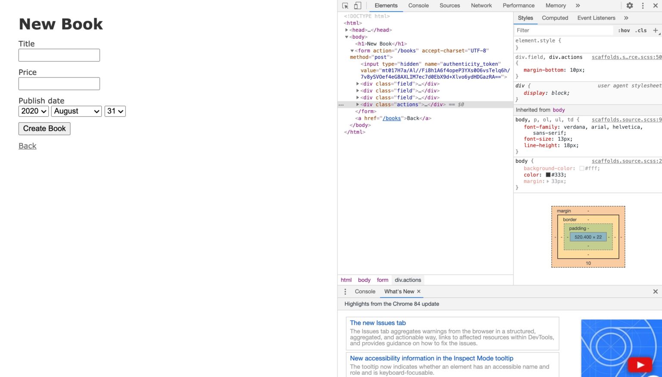Click the Title input field
Image resolution: width=662 pixels, height=377 pixels.
pyautogui.click(x=59, y=55)
